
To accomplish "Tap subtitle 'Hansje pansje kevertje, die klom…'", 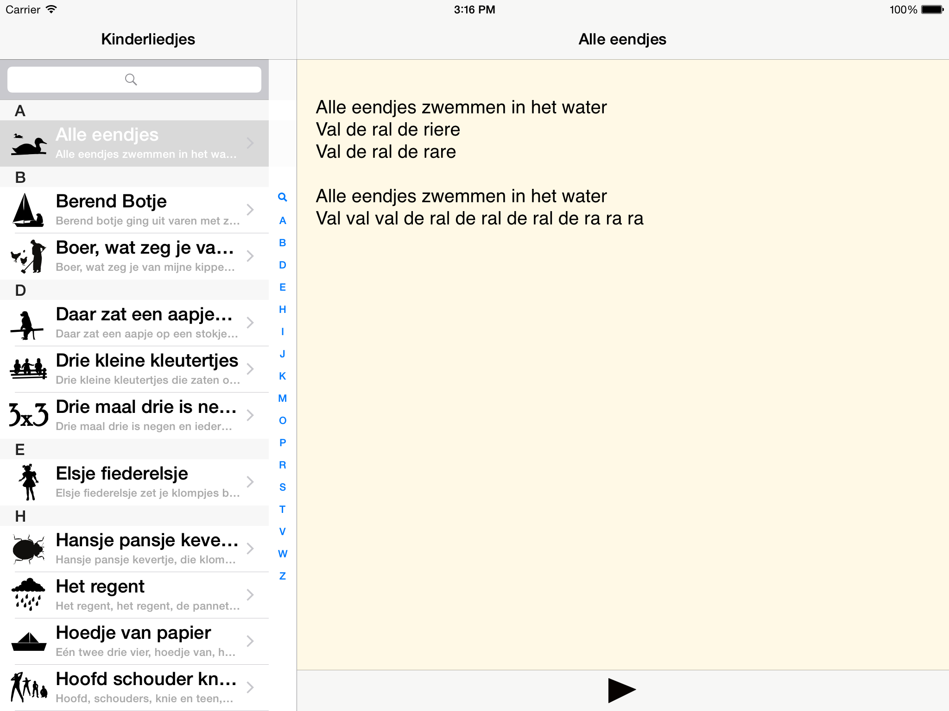I will tap(146, 560).
